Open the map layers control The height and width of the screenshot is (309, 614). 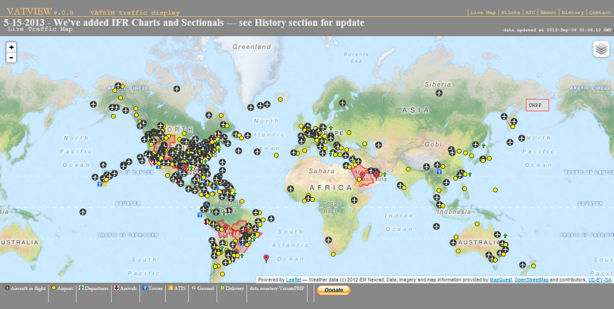(601, 49)
